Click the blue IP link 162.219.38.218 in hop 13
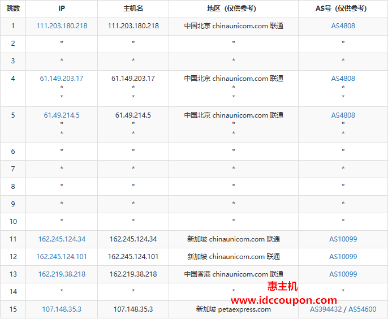This screenshot has width=388, height=319. [x=62, y=274]
